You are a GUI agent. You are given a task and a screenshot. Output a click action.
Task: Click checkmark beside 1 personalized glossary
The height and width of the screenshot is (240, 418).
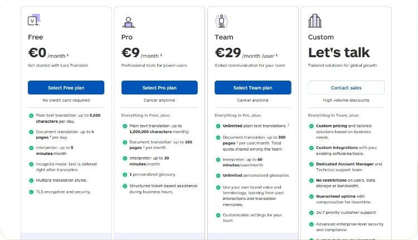pyautogui.click(x=125, y=174)
